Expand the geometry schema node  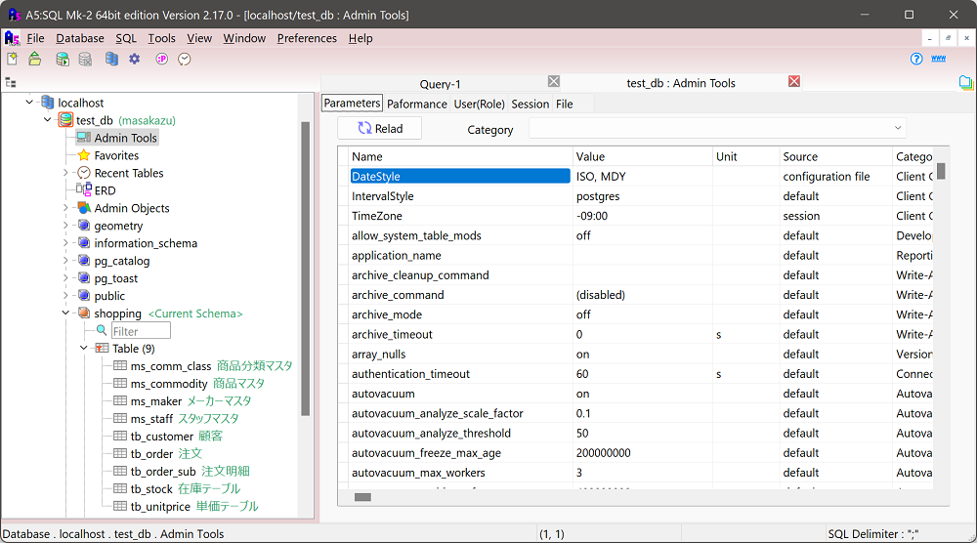point(65,226)
